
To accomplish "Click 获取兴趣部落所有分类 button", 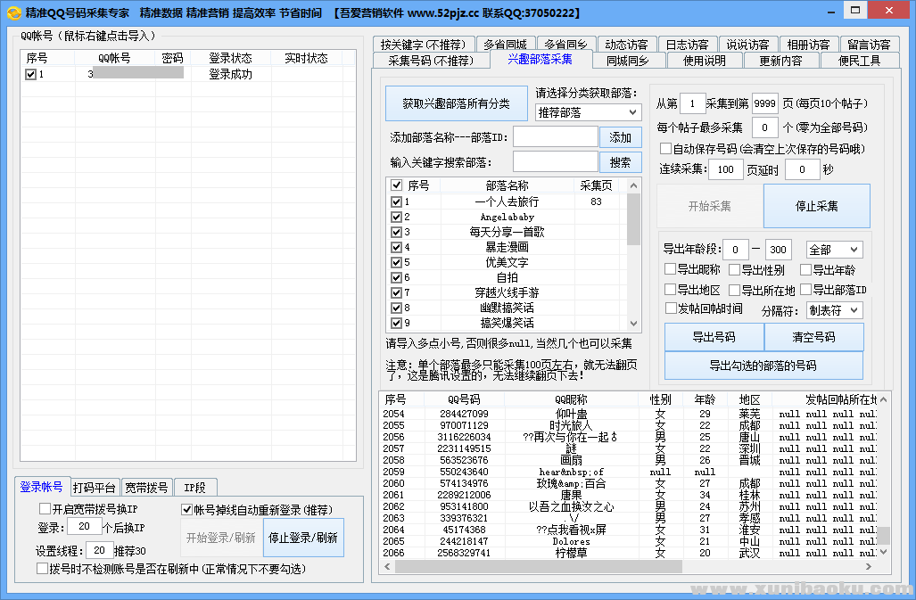I will [456, 103].
